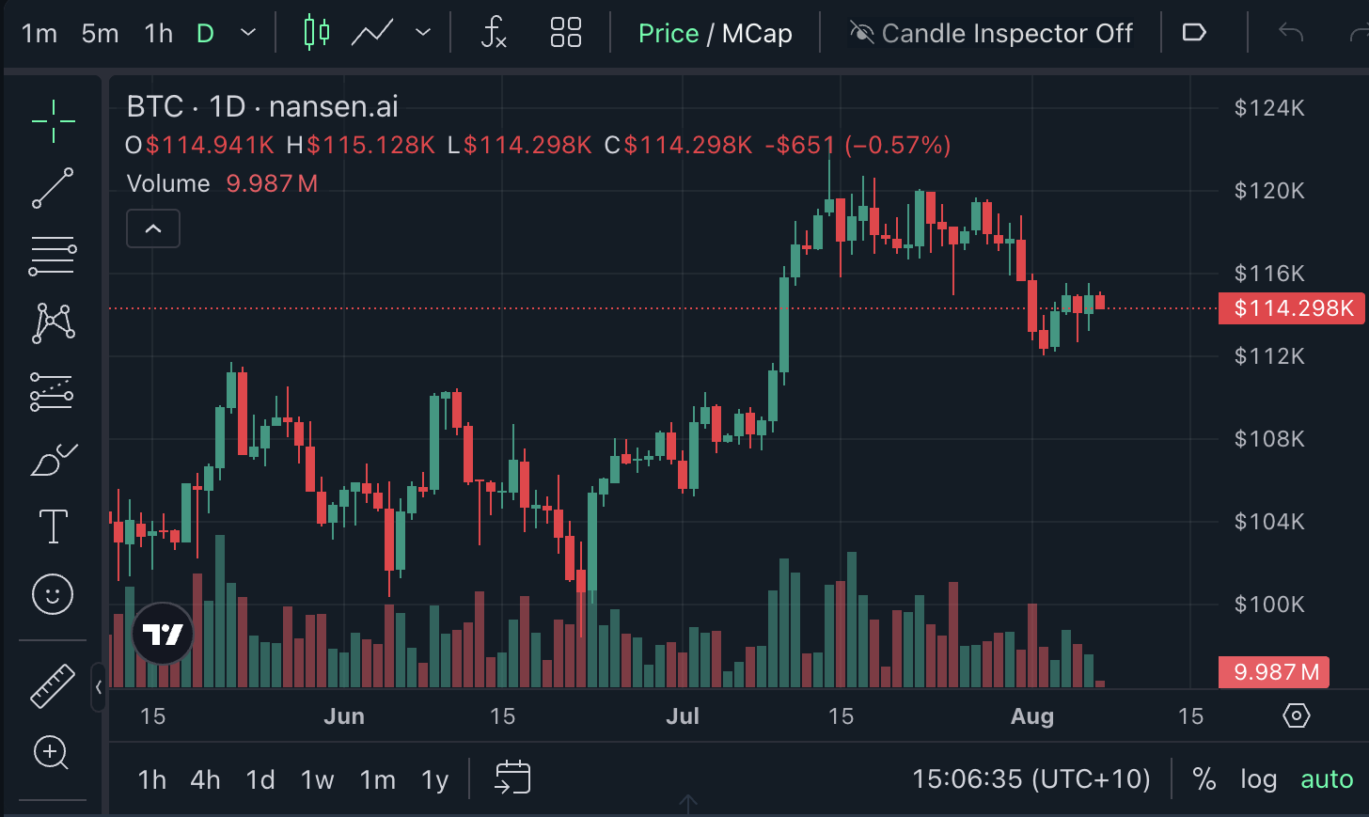Viewport: 1369px width, 817px height.
Task: Open the Fib retracement lines tool
Action: 53,255
